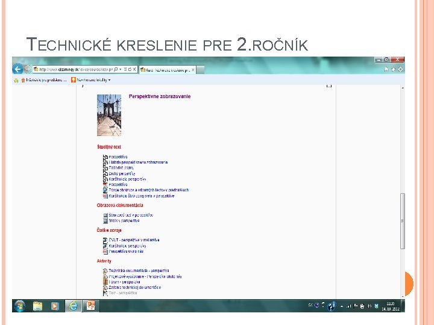Image resolution: width=434 pixels, height=325 pixels.
Task: Open Konštrukcia štvorcovej siete v perspektíve
Action: 142,196
